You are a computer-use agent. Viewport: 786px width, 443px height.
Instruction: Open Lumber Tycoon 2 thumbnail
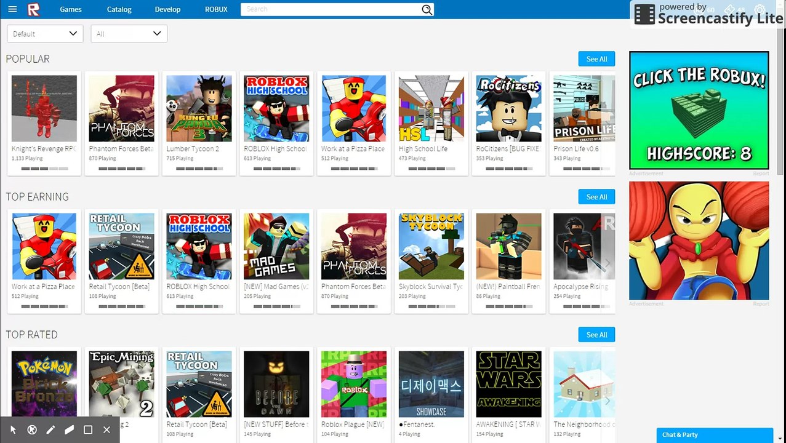199,108
